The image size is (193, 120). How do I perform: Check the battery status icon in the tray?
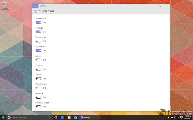tap(172, 118)
